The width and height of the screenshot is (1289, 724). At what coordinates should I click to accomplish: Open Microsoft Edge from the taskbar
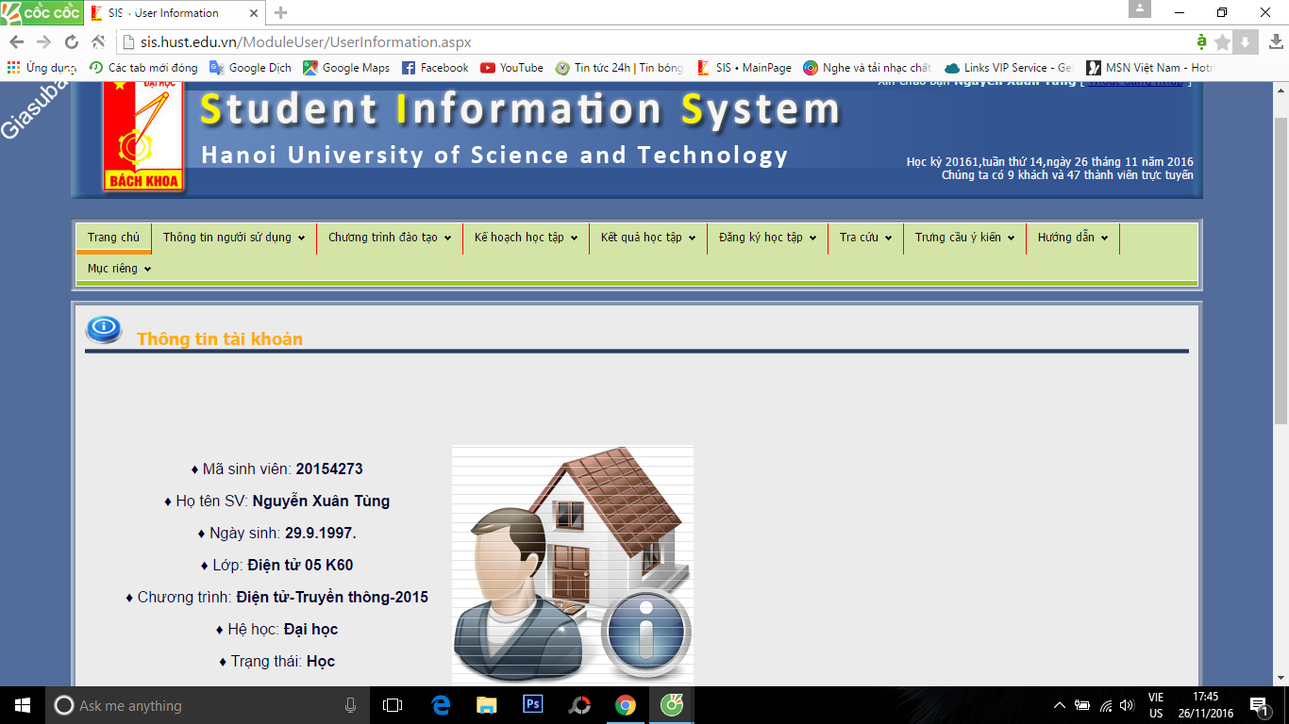click(440, 705)
